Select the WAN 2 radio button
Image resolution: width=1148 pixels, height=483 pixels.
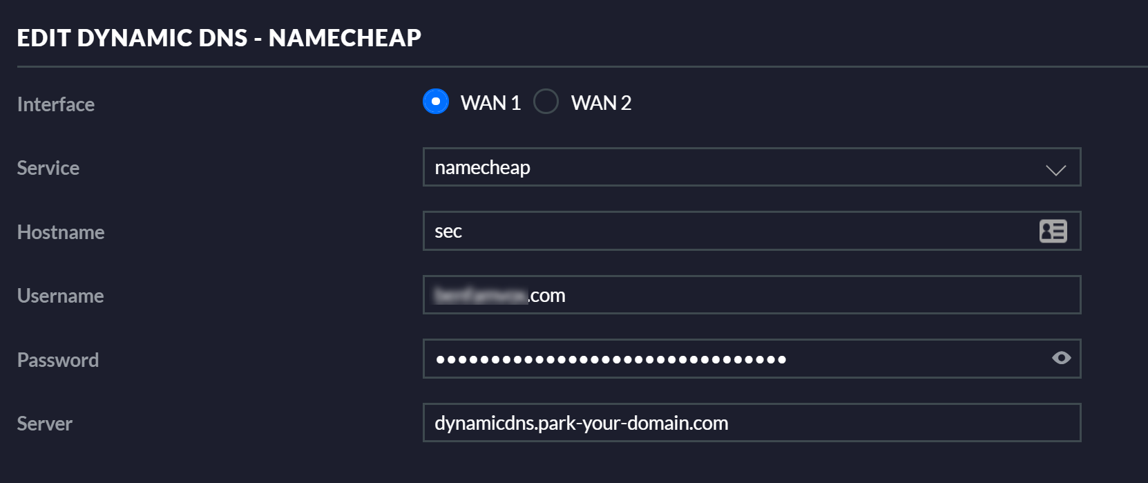(x=546, y=102)
